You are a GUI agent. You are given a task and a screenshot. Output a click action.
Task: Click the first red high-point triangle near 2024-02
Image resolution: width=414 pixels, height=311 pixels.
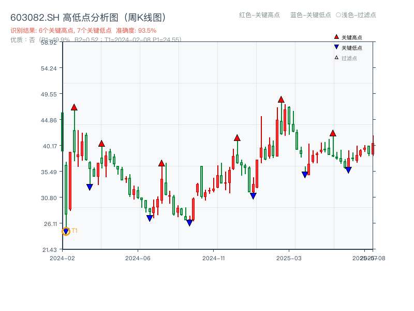(x=74, y=107)
